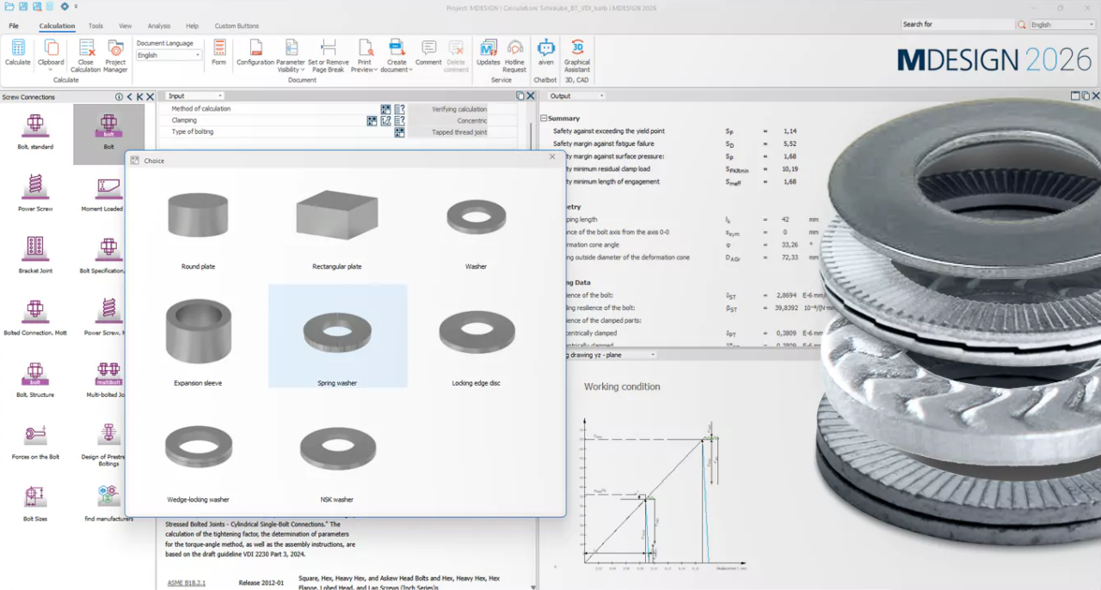1101x590 pixels.
Task: Click the Concentric clamping value
Action: pyautogui.click(x=447, y=121)
